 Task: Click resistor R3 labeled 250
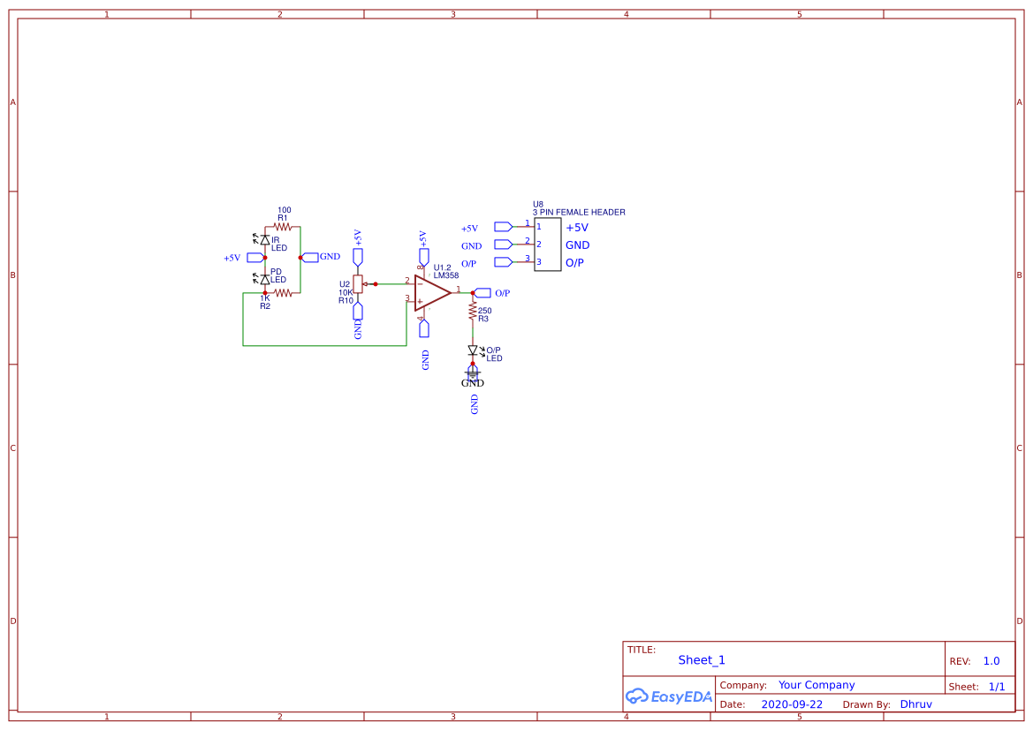coord(472,311)
